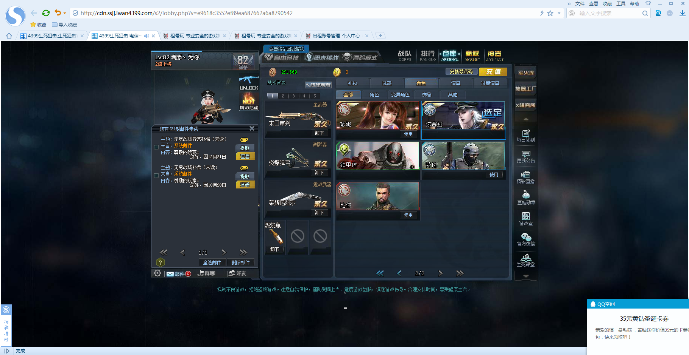Open a new browser tab with plus
Screen dimensions: 689x355
pyautogui.click(x=380, y=35)
